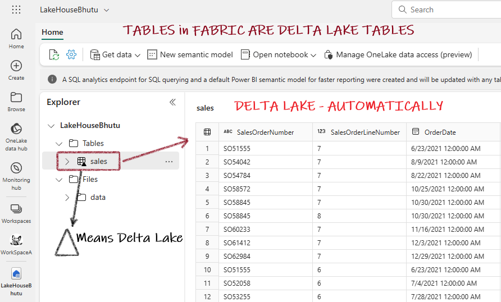
Task: Collapse the Tables folder chevron
Action: click(x=59, y=144)
